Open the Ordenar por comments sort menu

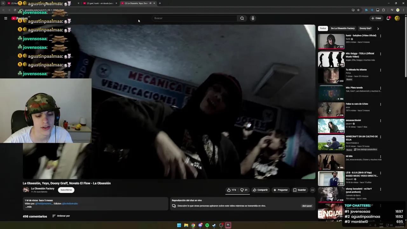pos(61,216)
